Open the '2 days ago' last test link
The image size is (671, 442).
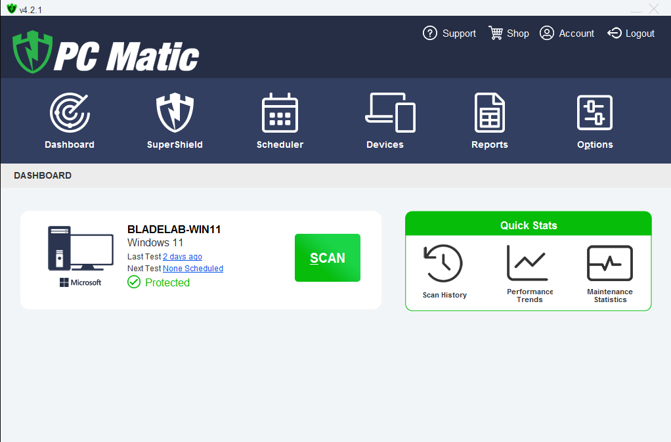coord(182,256)
